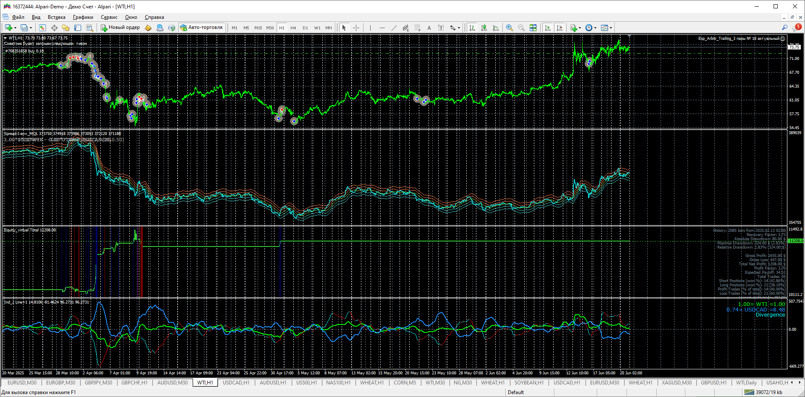The width and height of the screenshot is (805, 397).
Task: Switch timeframe to D1
Action: [305, 28]
